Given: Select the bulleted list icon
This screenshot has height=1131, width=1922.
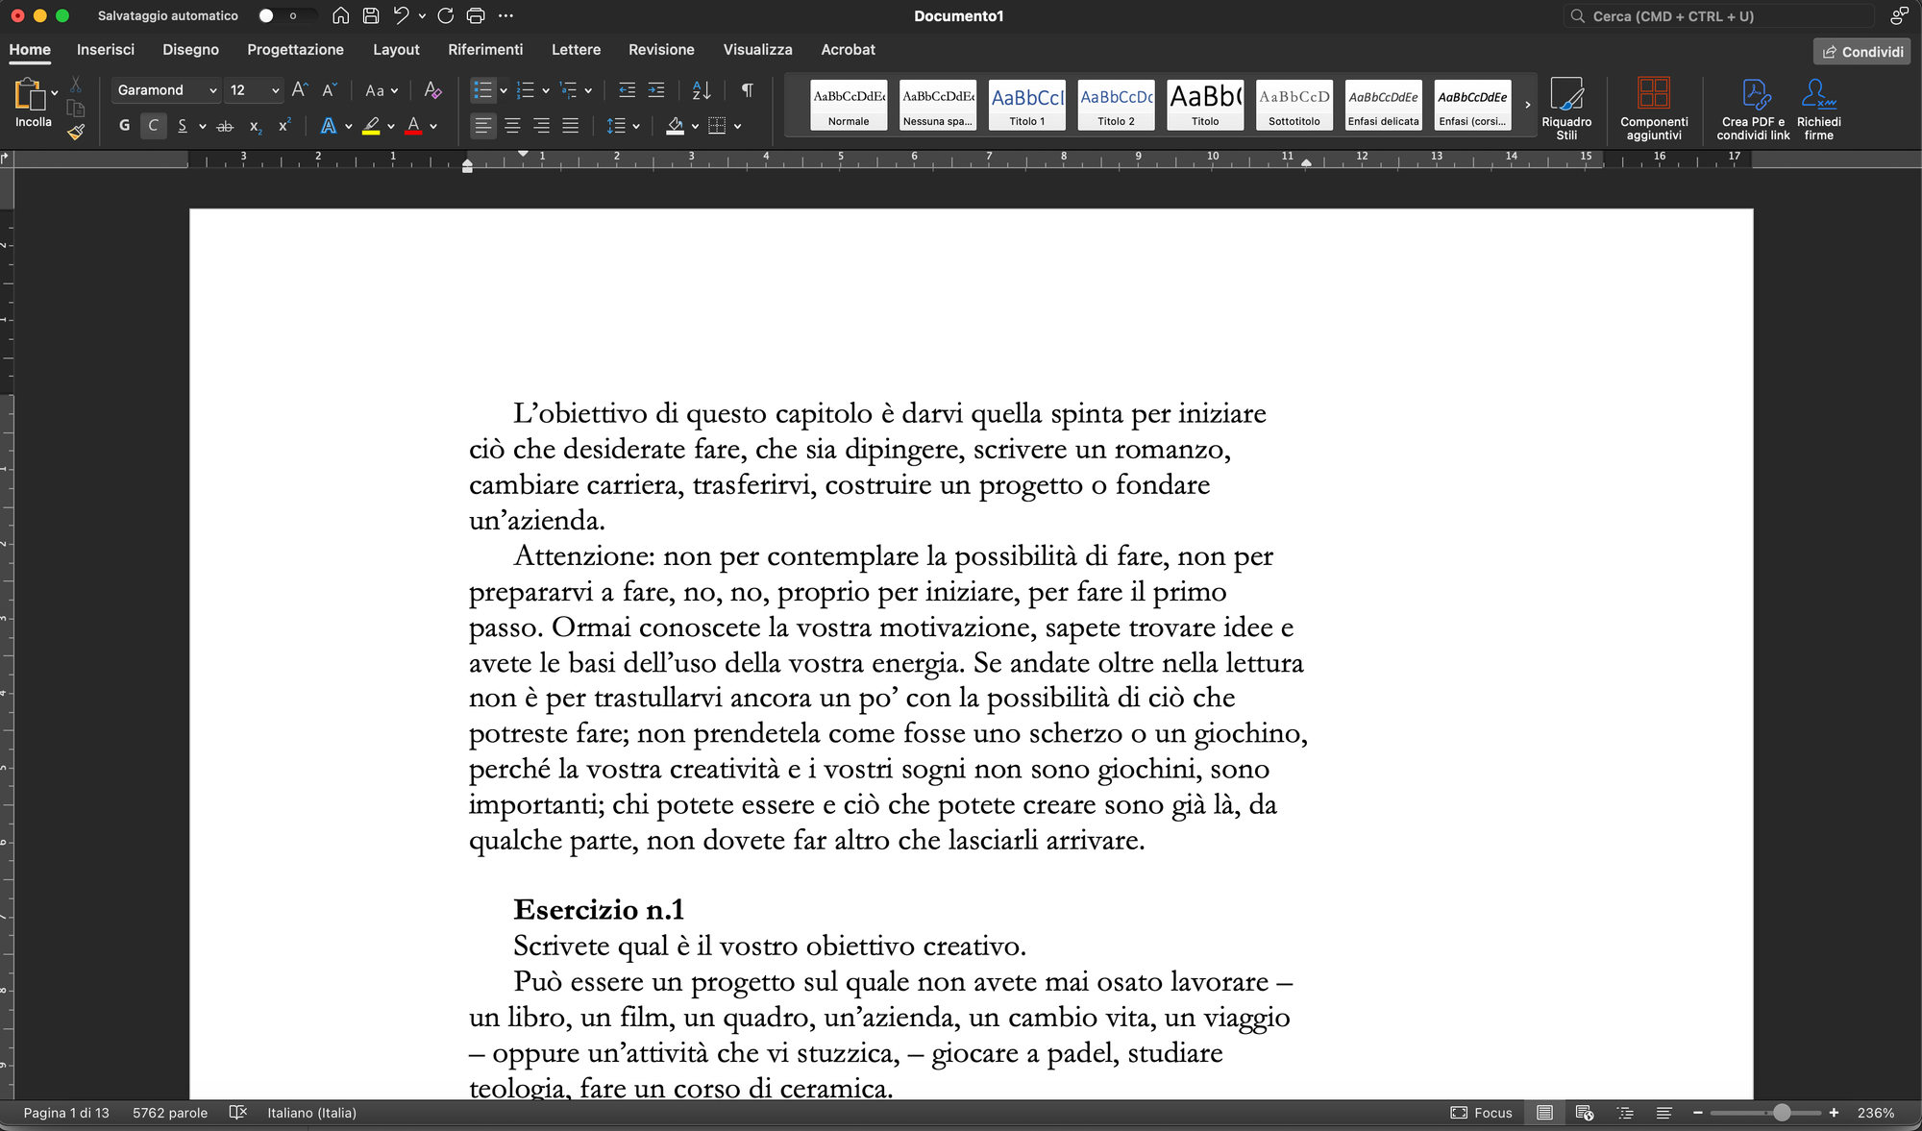Looking at the screenshot, I should click(482, 90).
